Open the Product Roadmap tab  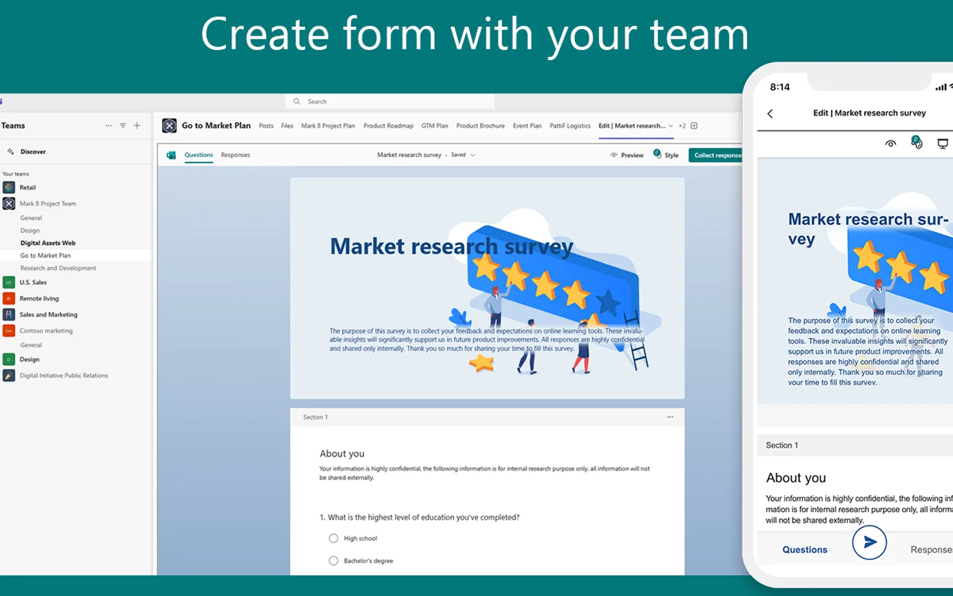click(x=388, y=126)
